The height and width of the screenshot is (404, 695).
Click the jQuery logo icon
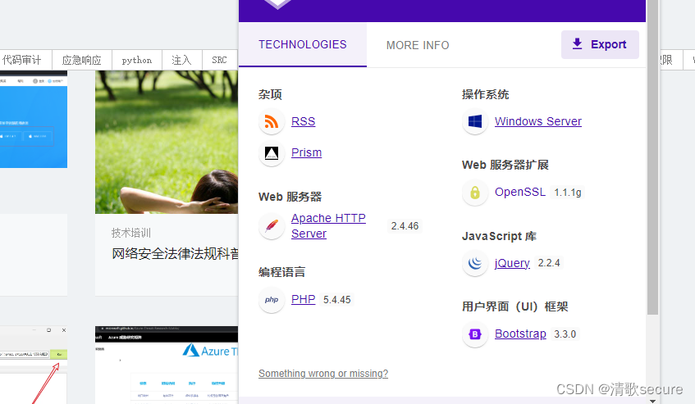[x=475, y=263]
